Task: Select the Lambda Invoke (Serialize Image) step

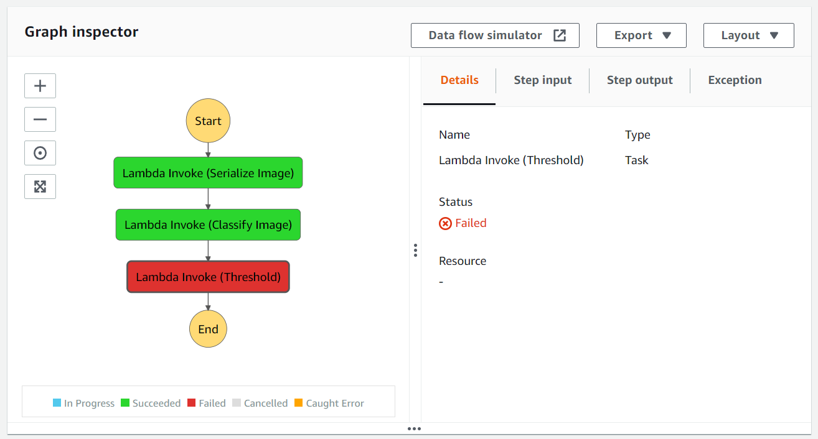Action: 208,172
